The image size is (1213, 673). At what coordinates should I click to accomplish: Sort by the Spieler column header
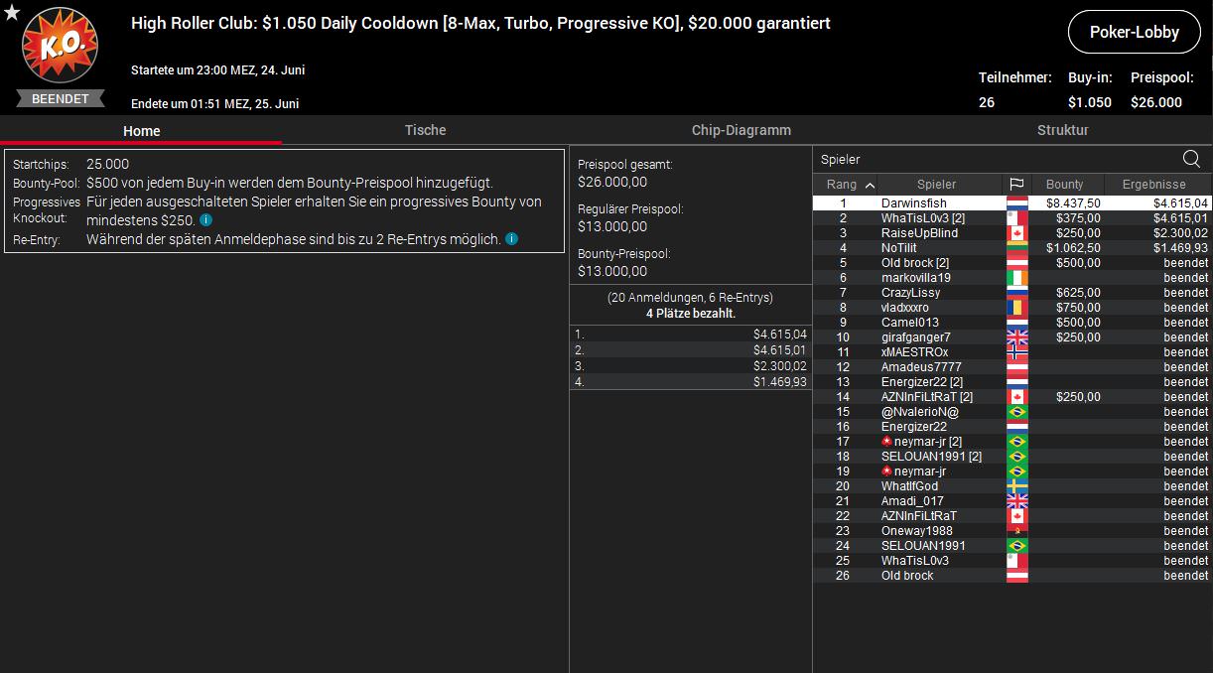[x=936, y=184]
